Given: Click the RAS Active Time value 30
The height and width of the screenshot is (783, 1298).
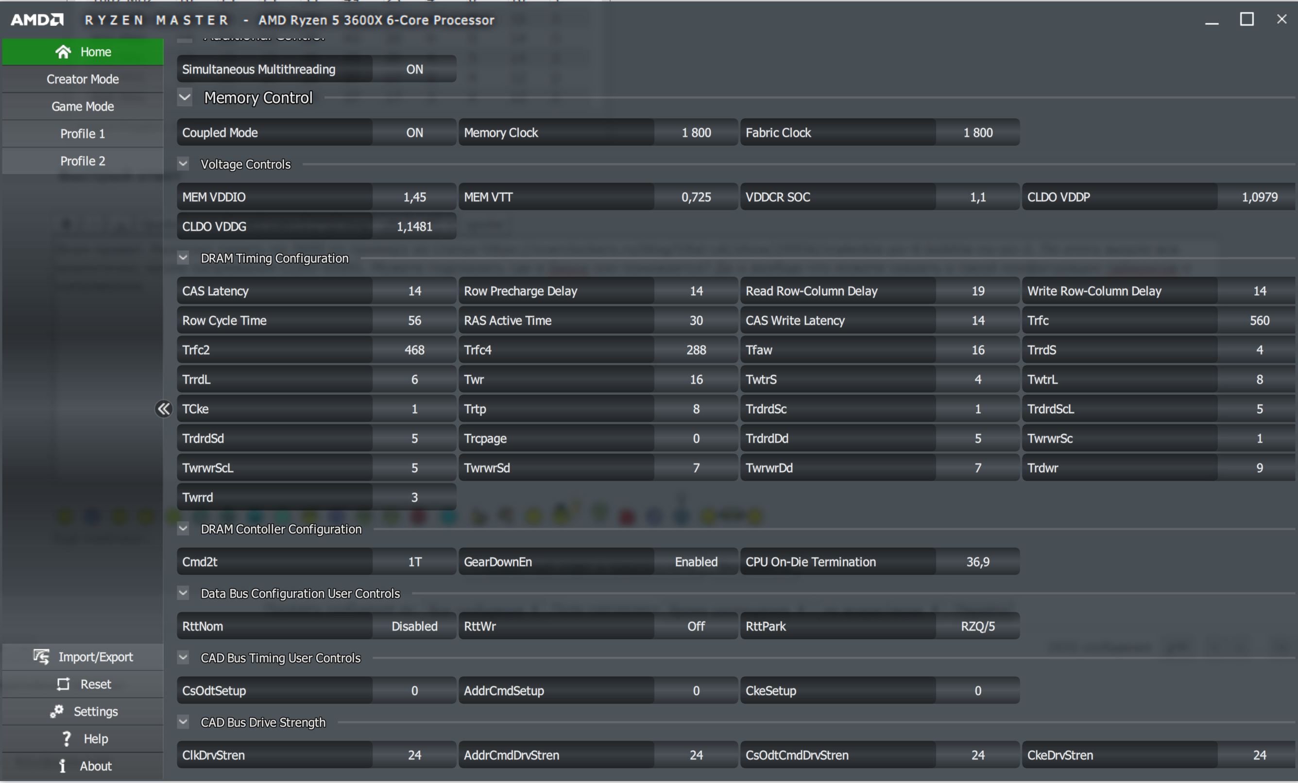Looking at the screenshot, I should [696, 320].
